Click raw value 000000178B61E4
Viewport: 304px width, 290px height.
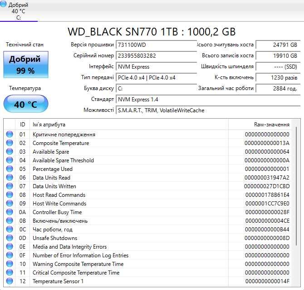[x=267, y=195]
